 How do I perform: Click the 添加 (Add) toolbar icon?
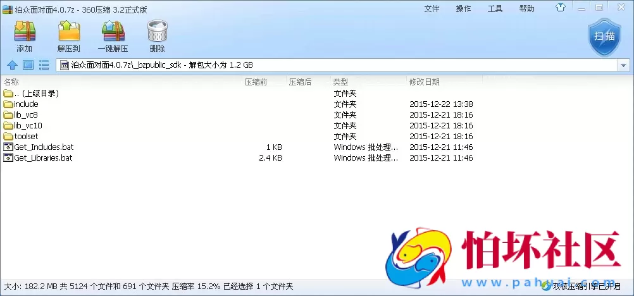(25, 31)
